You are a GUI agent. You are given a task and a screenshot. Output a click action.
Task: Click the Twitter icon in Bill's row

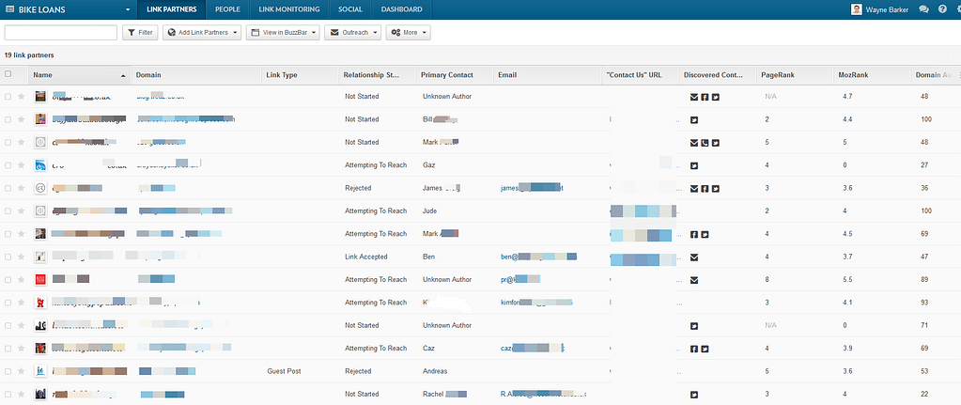(694, 119)
